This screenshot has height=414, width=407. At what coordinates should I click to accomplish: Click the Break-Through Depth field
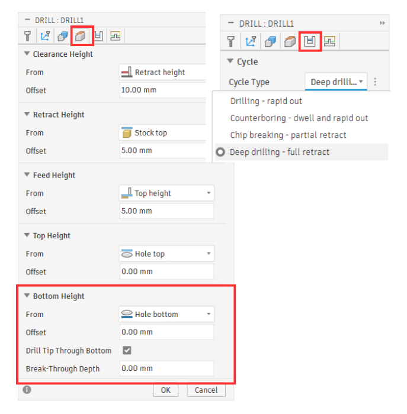pyautogui.click(x=166, y=368)
